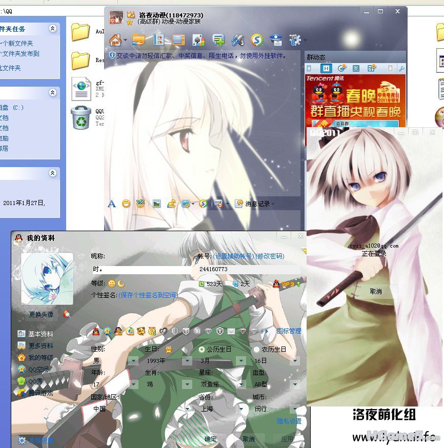Click the music note share icon
The width and height of the screenshot is (444, 448).
point(171,203)
